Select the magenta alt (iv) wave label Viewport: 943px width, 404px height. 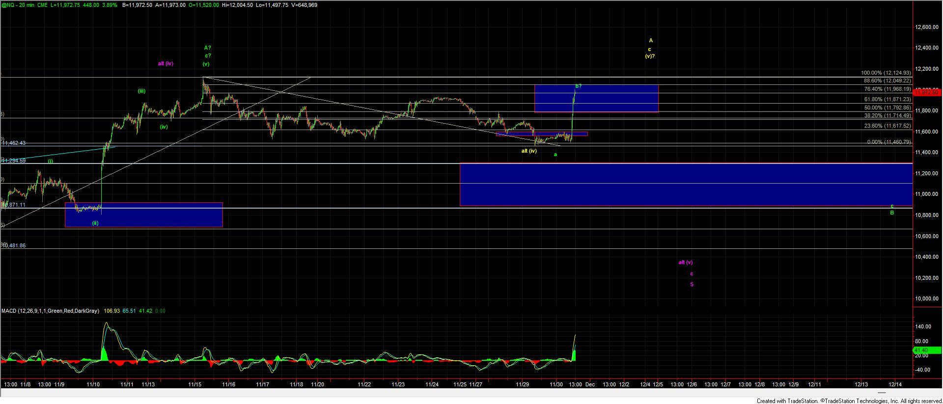pyautogui.click(x=166, y=63)
